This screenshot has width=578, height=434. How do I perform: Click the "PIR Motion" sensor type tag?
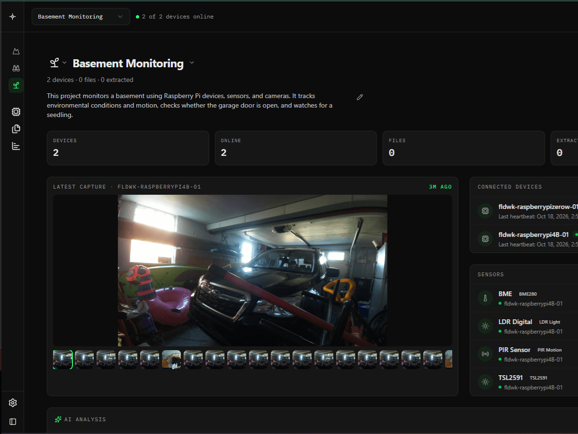click(x=550, y=350)
